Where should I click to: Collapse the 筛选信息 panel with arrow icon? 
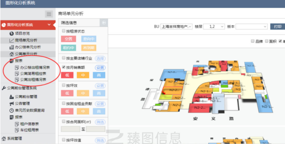click(x=104, y=23)
